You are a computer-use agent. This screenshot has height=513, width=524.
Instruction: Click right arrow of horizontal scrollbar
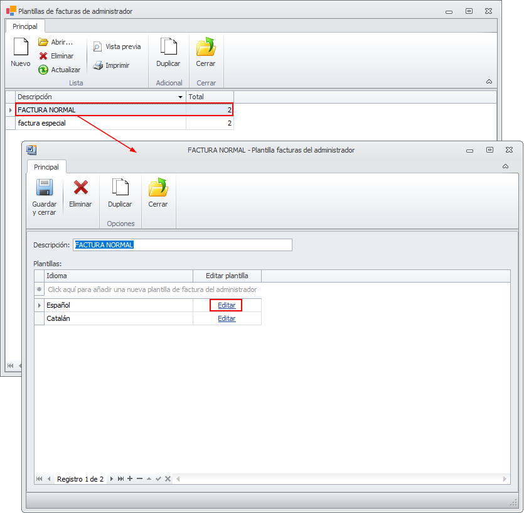[x=505, y=479]
